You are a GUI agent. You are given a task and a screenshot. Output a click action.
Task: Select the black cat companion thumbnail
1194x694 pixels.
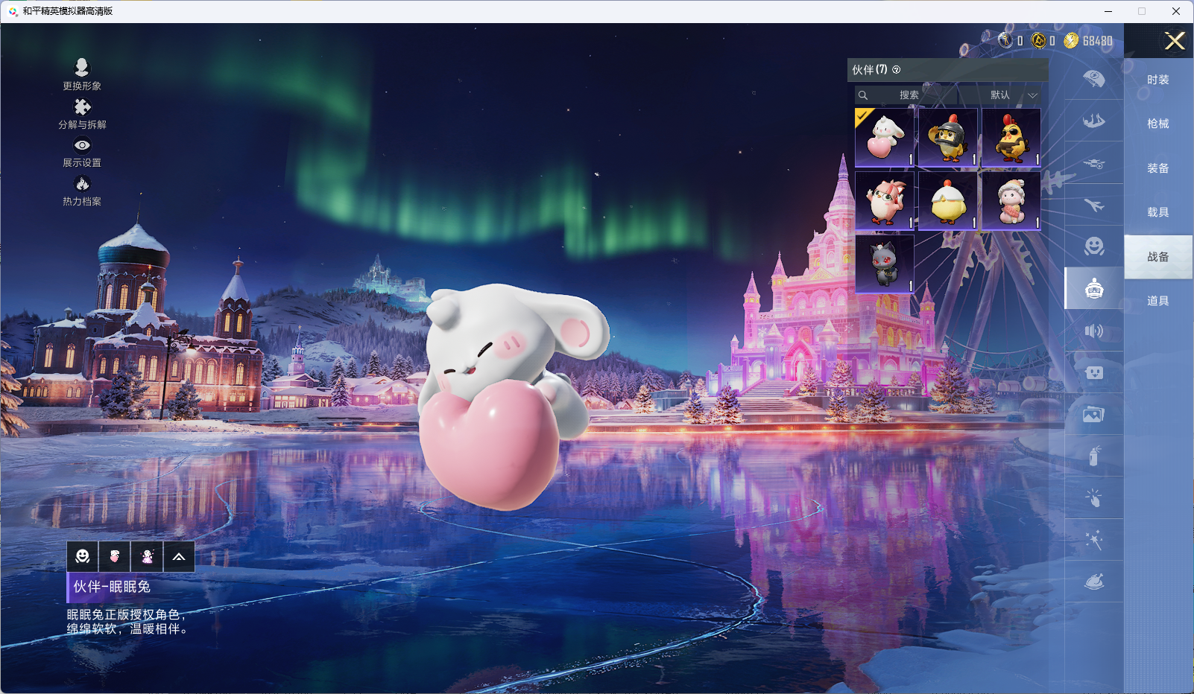click(x=884, y=264)
